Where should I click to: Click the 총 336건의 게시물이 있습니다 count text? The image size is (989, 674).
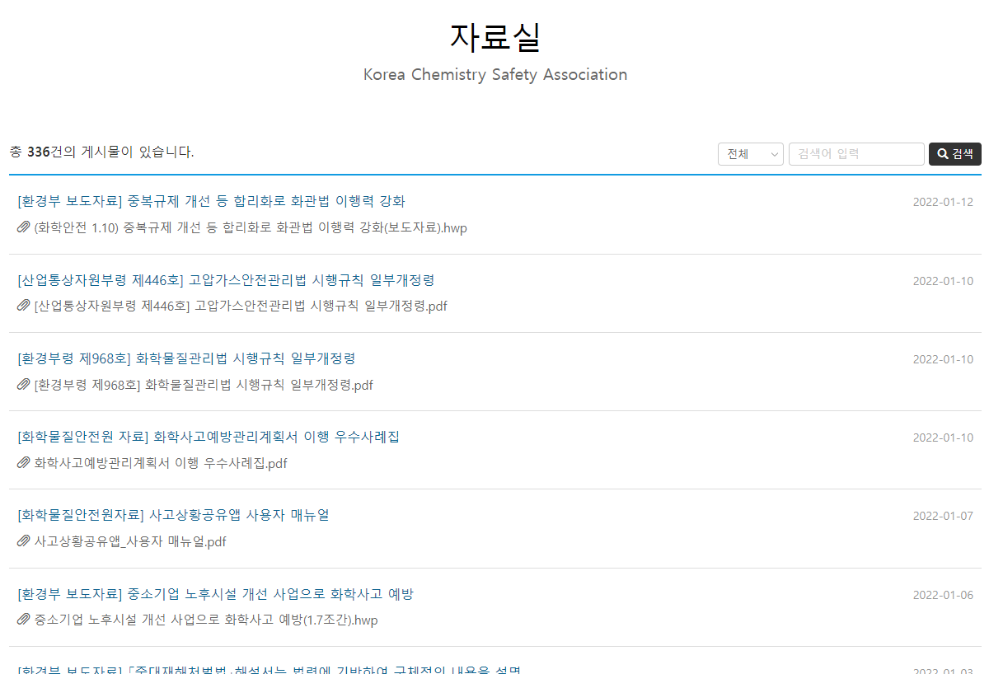click(x=102, y=152)
